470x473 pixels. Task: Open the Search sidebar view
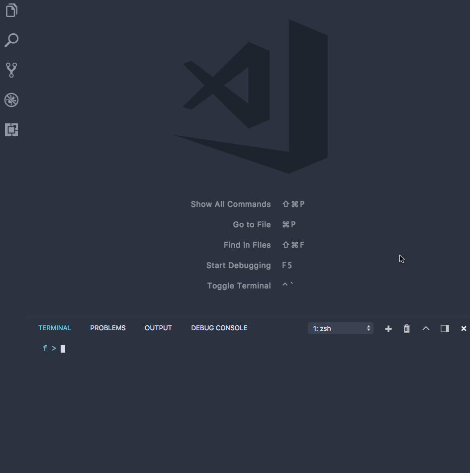(x=11, y=40)
